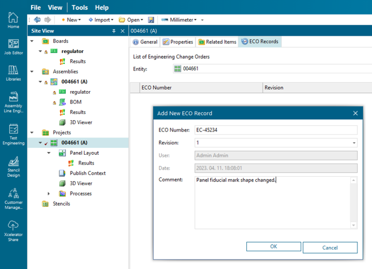Cancel the Add New ECO Record dialog
372x269 pixels.
(x=330, y=247)
